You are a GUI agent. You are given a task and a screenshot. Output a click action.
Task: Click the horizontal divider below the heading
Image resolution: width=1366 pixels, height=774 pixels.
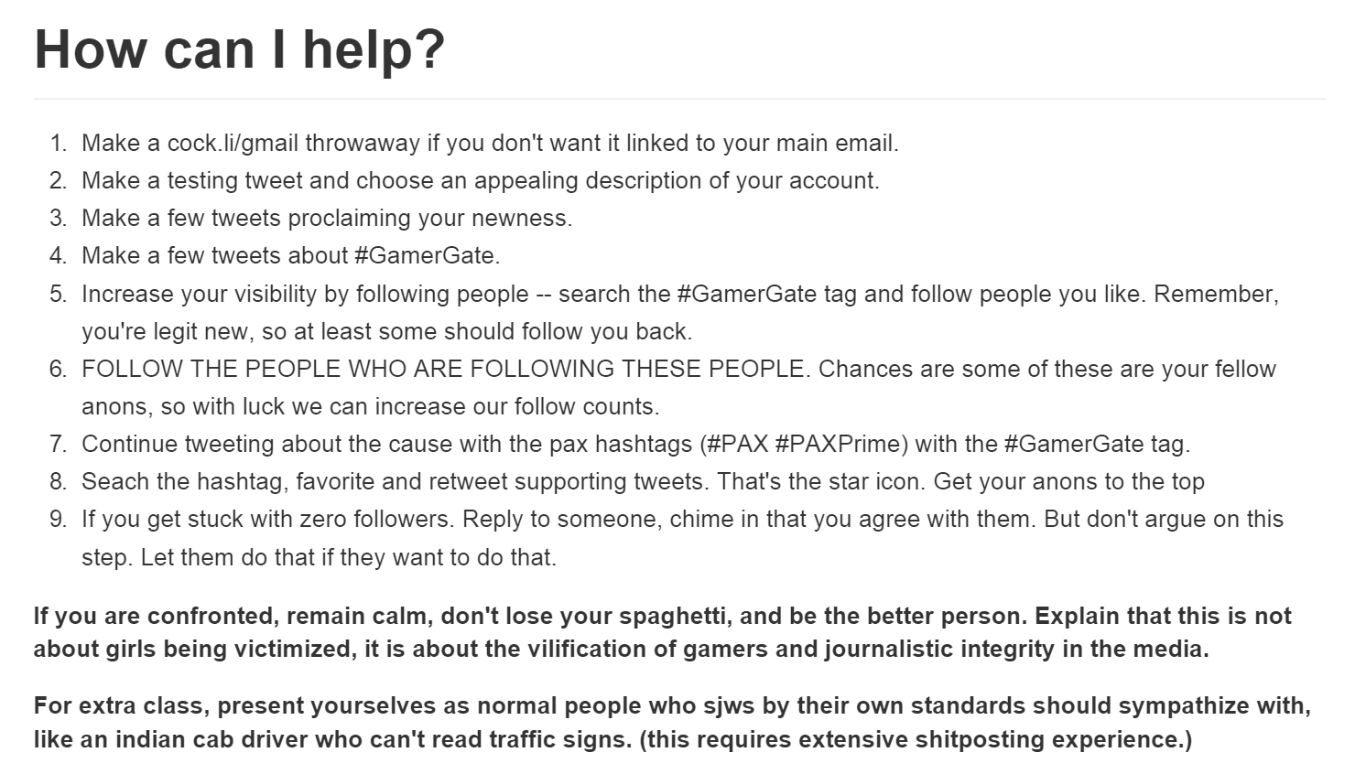coord(680,99)
